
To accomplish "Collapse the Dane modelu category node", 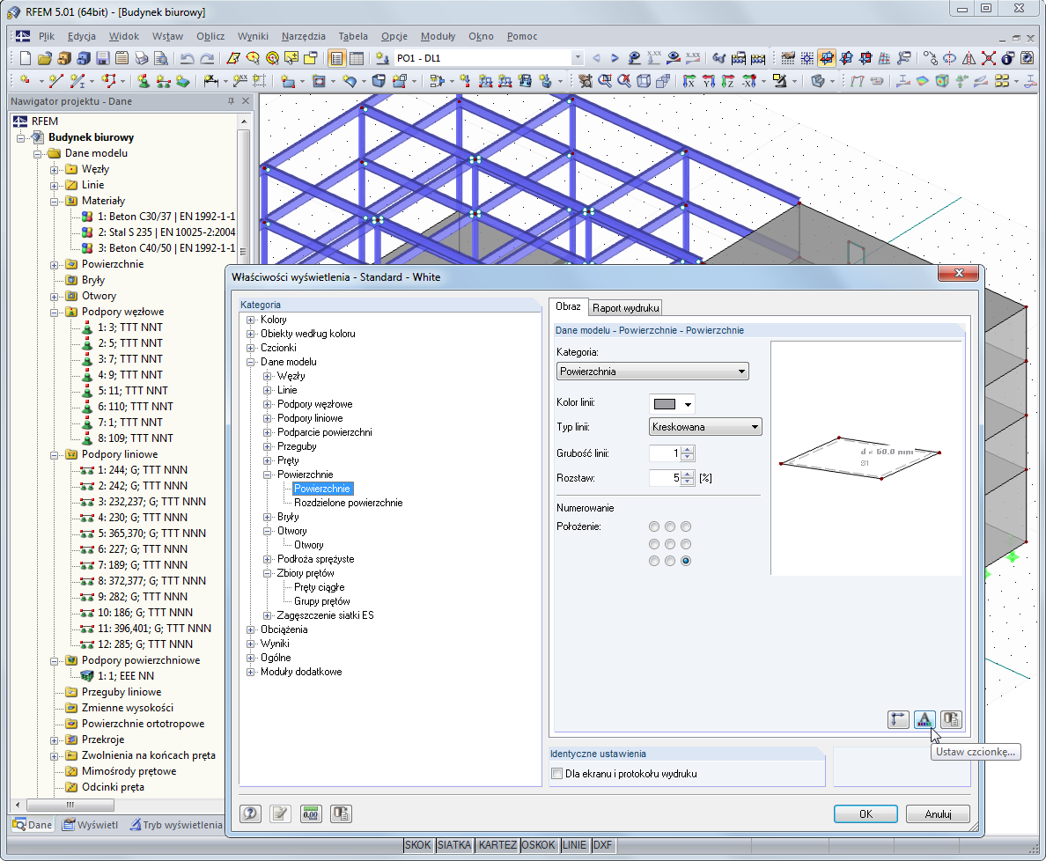I will (x=251, y=362).
